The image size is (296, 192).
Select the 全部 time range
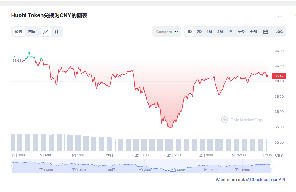(254, 32)
